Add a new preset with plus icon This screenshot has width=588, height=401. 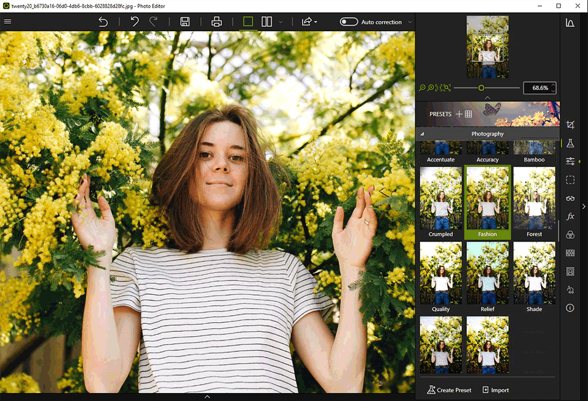pyautogui.click(x=459, y=114)
